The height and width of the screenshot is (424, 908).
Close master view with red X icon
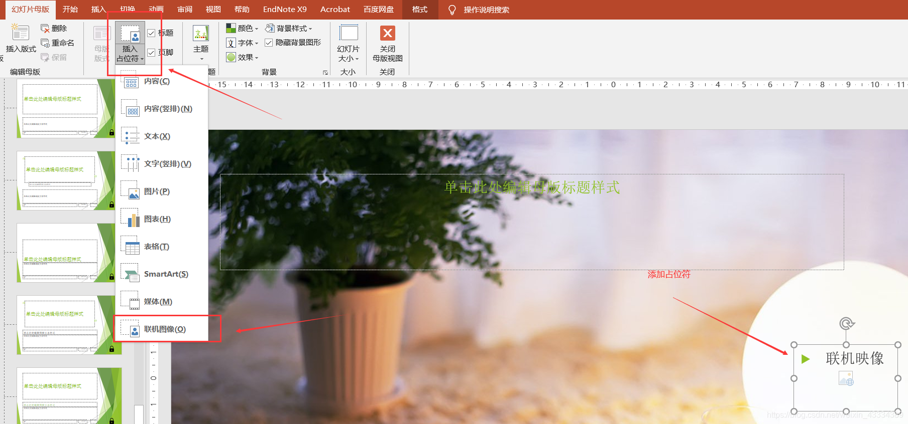[388, 33]
